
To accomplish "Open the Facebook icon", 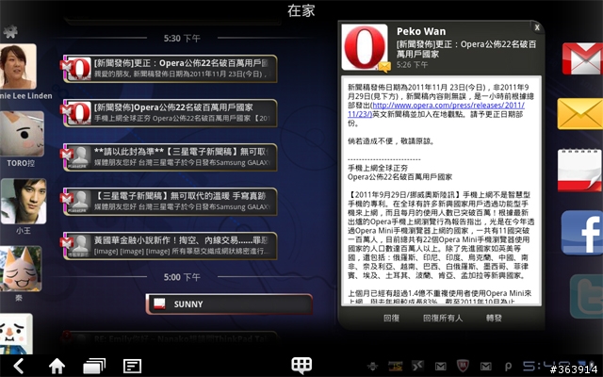I will coord(582,233).
